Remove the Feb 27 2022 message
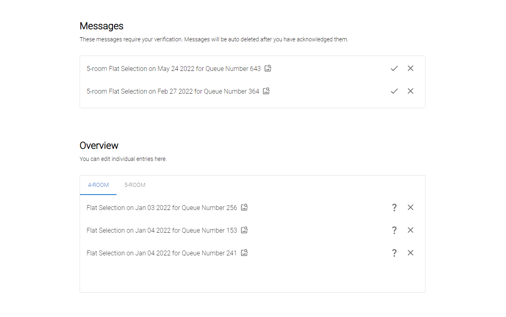 pos(411,91)
